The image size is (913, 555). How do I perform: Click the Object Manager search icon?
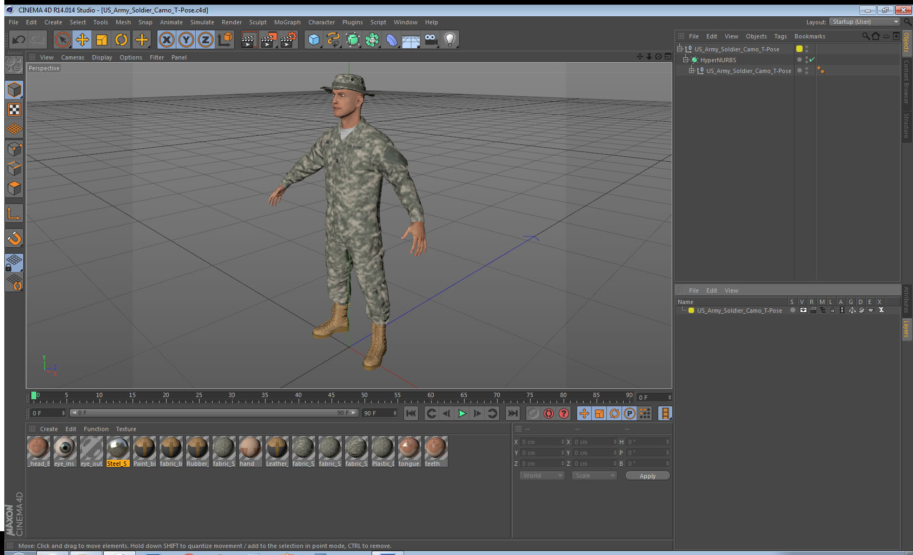tap(865, 36)
